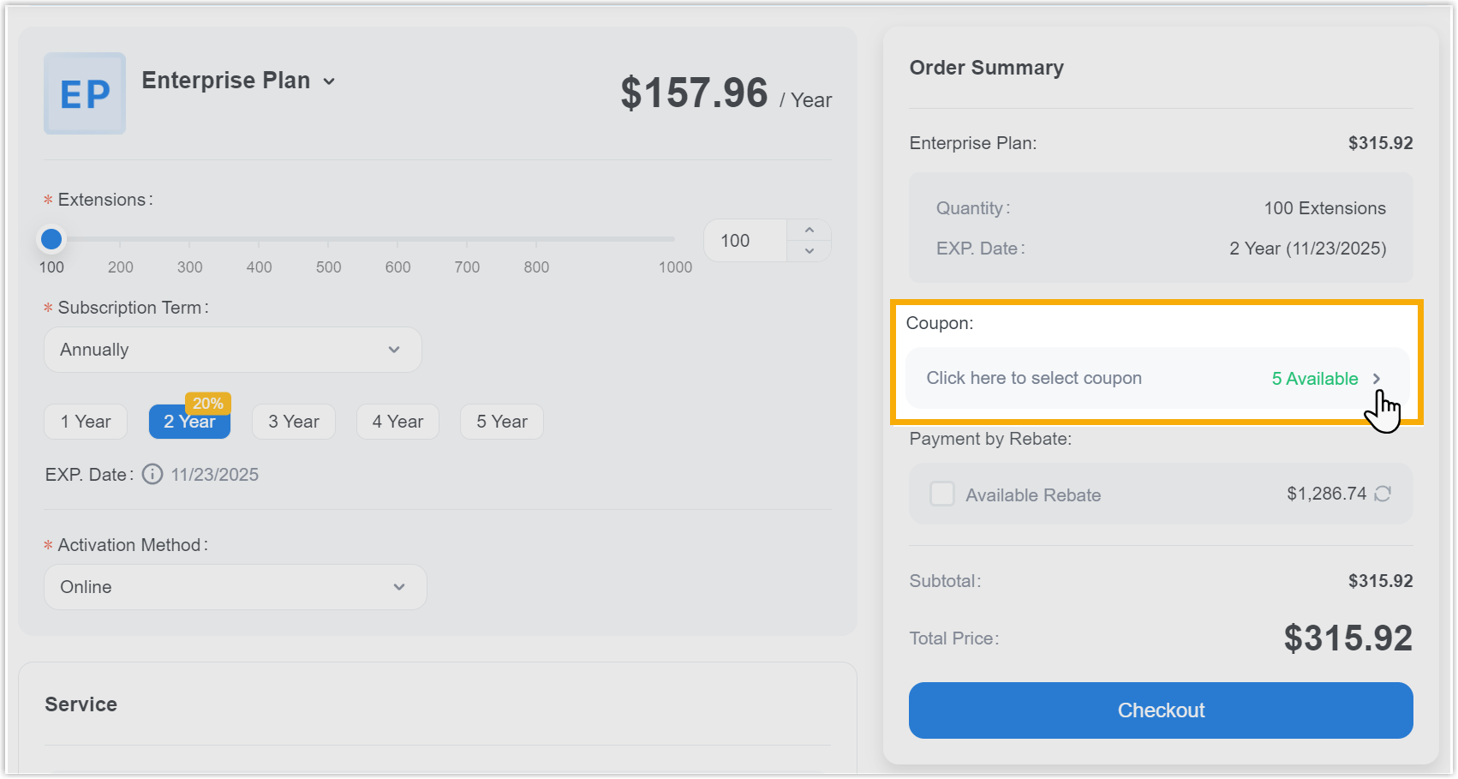Image resolution: width=1458 pixels, height=779 pixels.
Task: Increase extensions using the up arrow
Action: point(810,231)
